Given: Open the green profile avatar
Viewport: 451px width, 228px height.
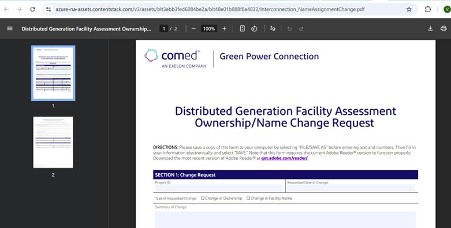Looking at the screenshot, I should pyautogui.click(x=447, y=9).
